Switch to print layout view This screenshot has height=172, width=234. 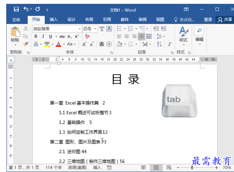pos(156,167)
